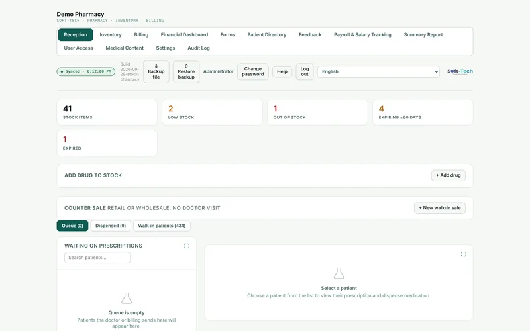Select the Queue (0) tab

point(72,226)
